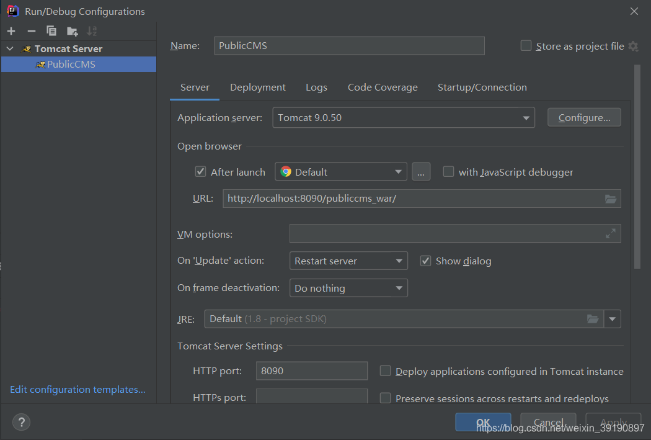Click the Tomcat Server cat icon

tap(27, 49)
